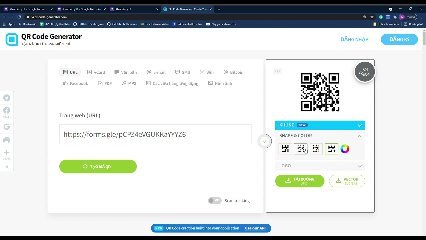
Task: Switch to 'Khai báo y tế - Google Biểu mẫu' tab
Action: [81, 9]
